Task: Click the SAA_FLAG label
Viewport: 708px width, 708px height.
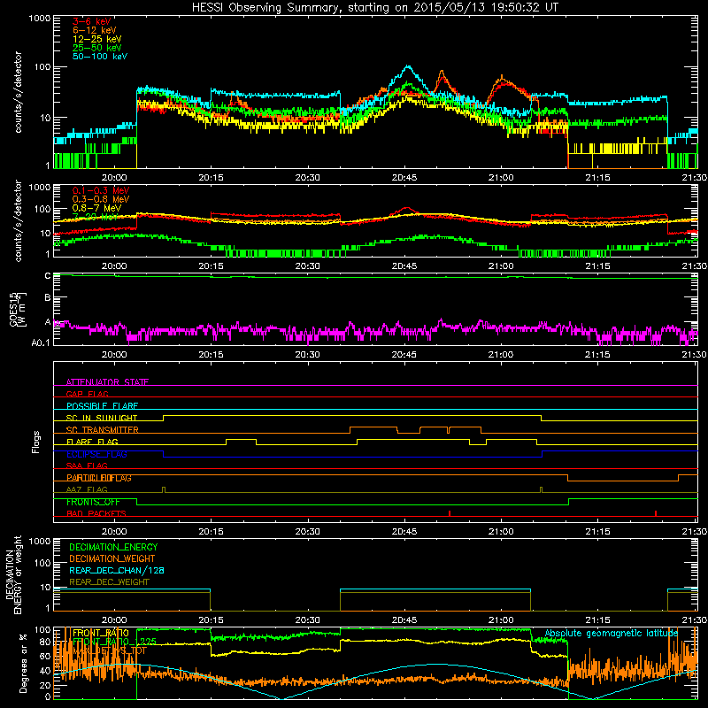Action: pos(87,466)
